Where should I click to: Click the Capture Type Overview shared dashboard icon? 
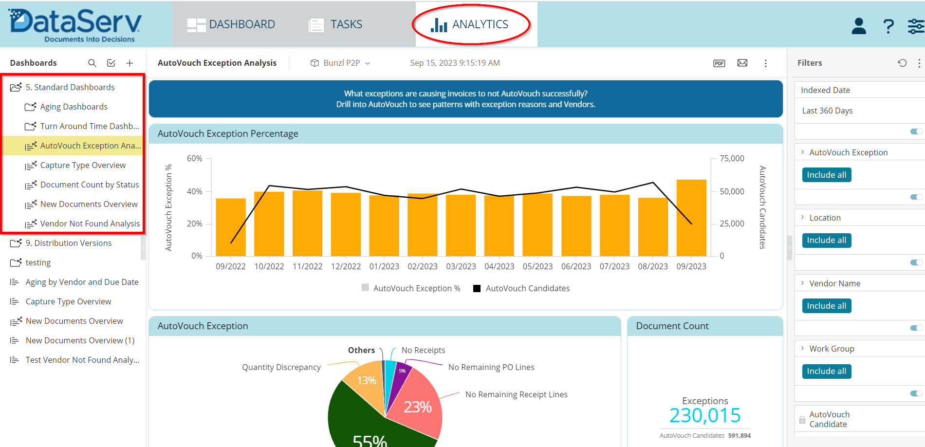[x=31, y=166]
